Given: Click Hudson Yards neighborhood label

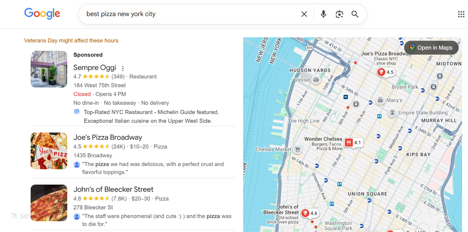Looking at the screenshot, I should (310, 71).
